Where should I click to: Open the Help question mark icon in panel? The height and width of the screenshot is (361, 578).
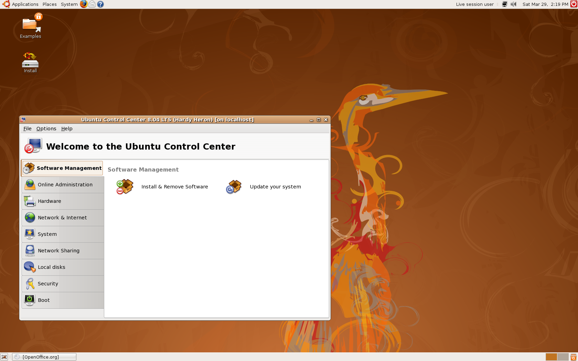[100, 4]
